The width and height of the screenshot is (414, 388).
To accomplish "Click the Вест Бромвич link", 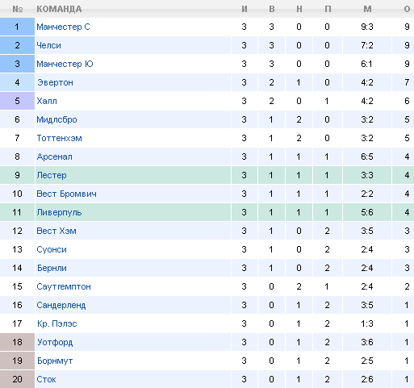I will point(66,194).
